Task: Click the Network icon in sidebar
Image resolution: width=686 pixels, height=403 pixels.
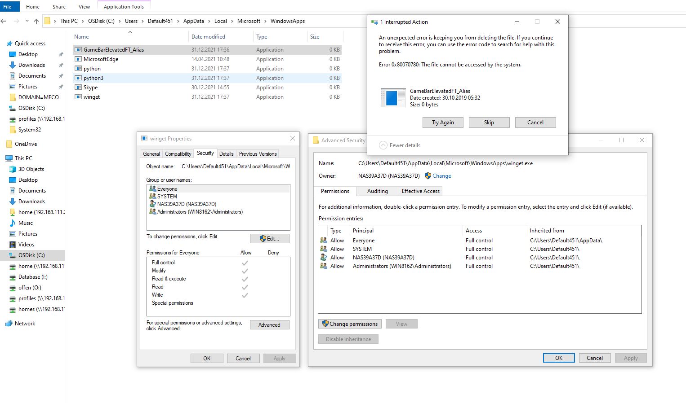Action: pyautogui.click(x=9, y=324)
